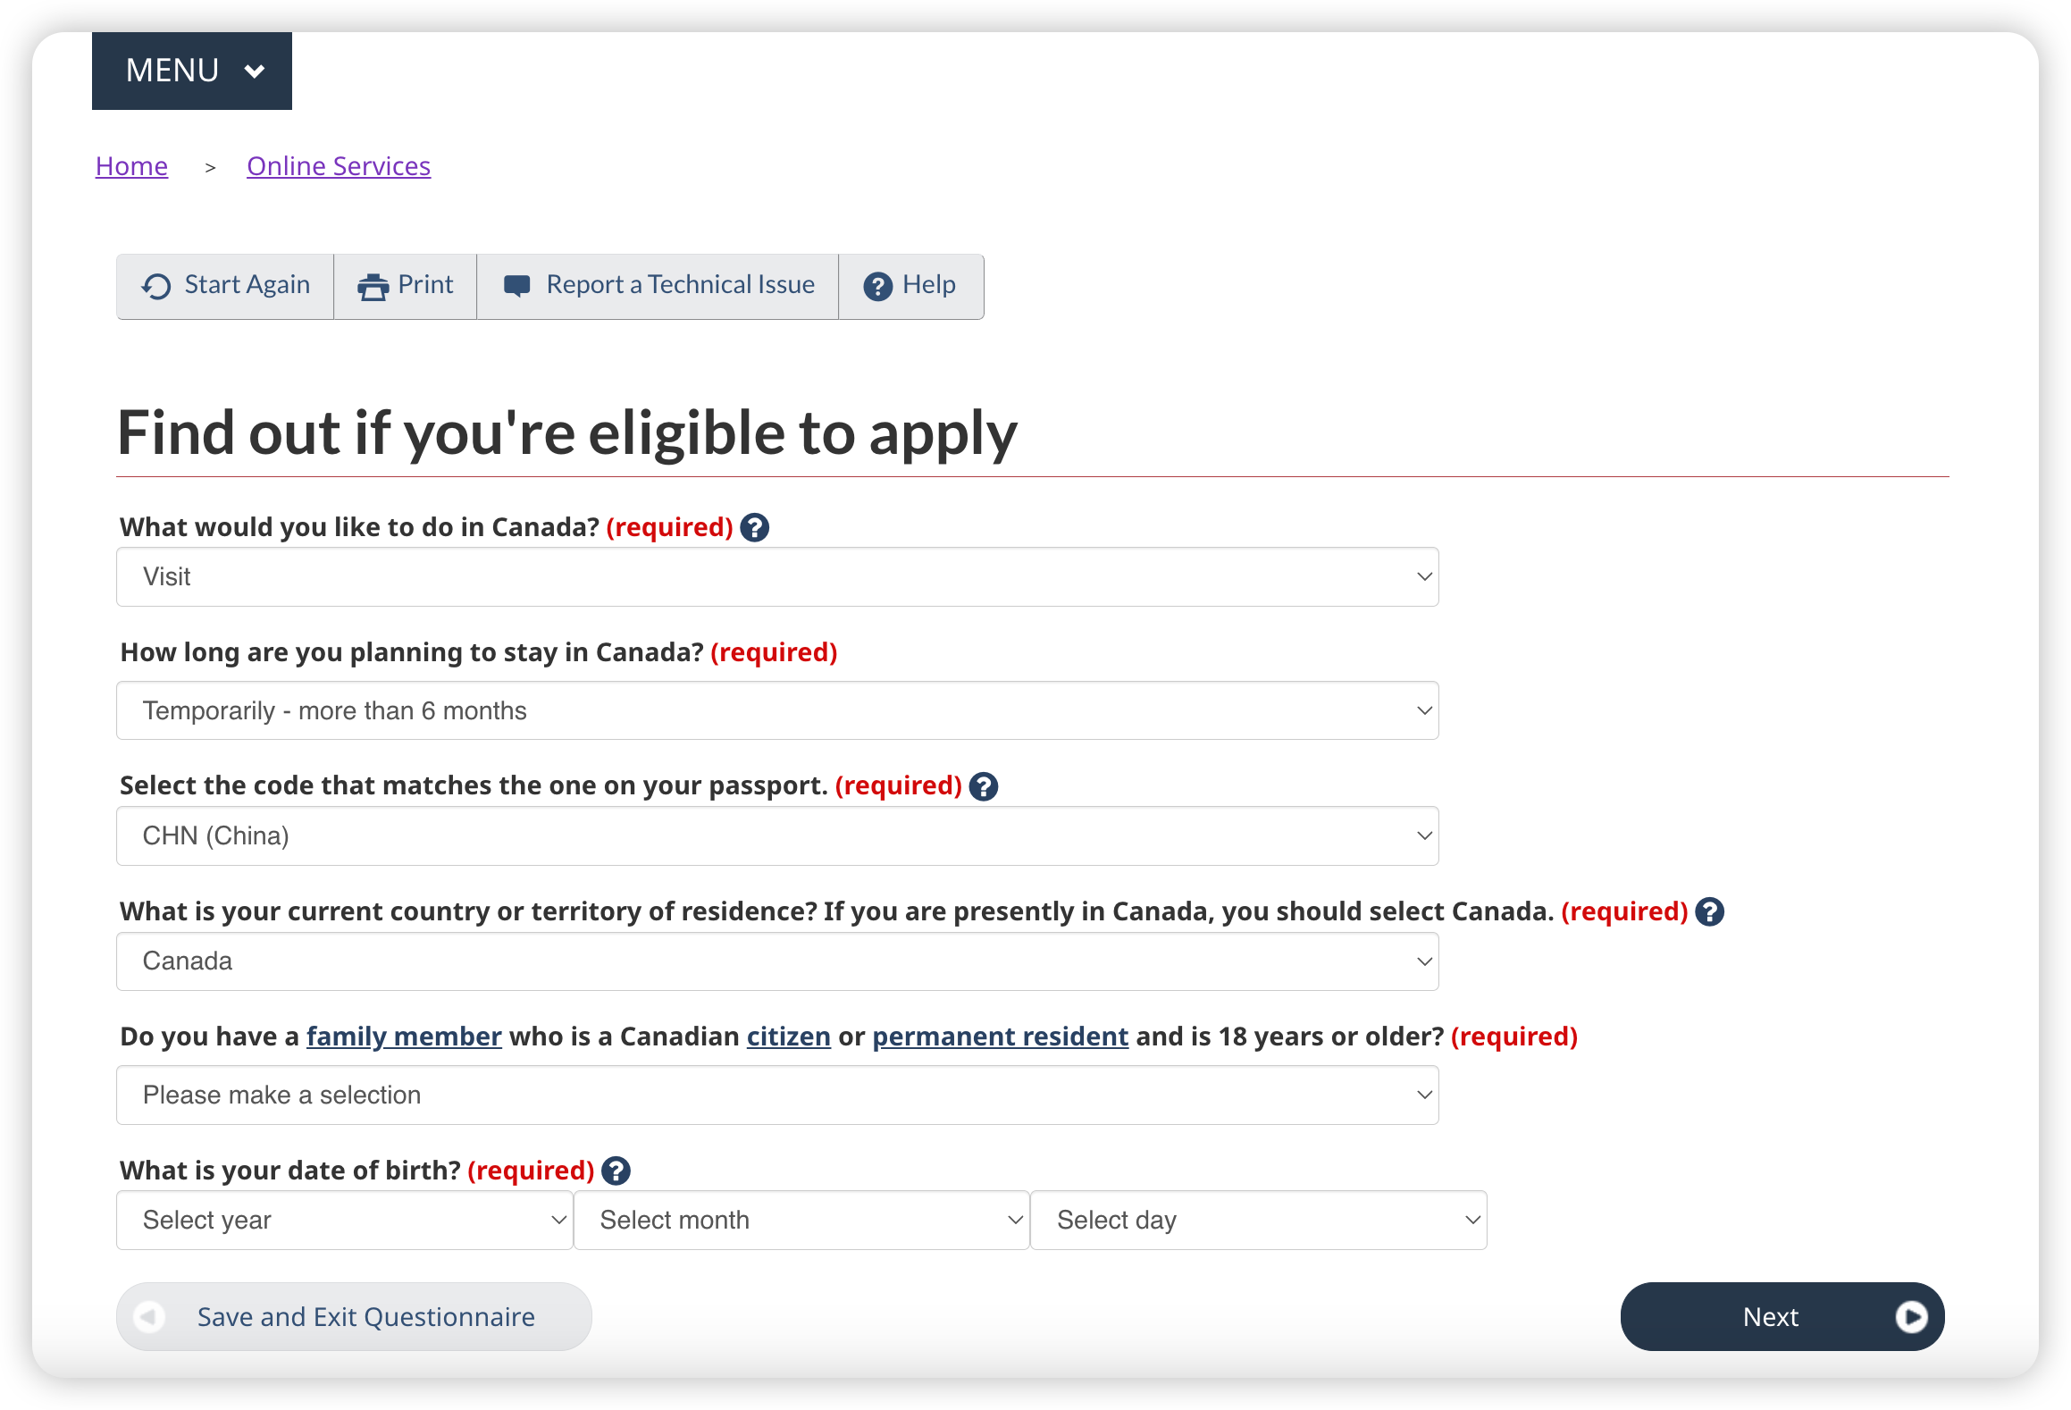This screenshot has width=2071, height=1410.
Task: Follow the 'permanent resident' link
Action: 1001,1037
